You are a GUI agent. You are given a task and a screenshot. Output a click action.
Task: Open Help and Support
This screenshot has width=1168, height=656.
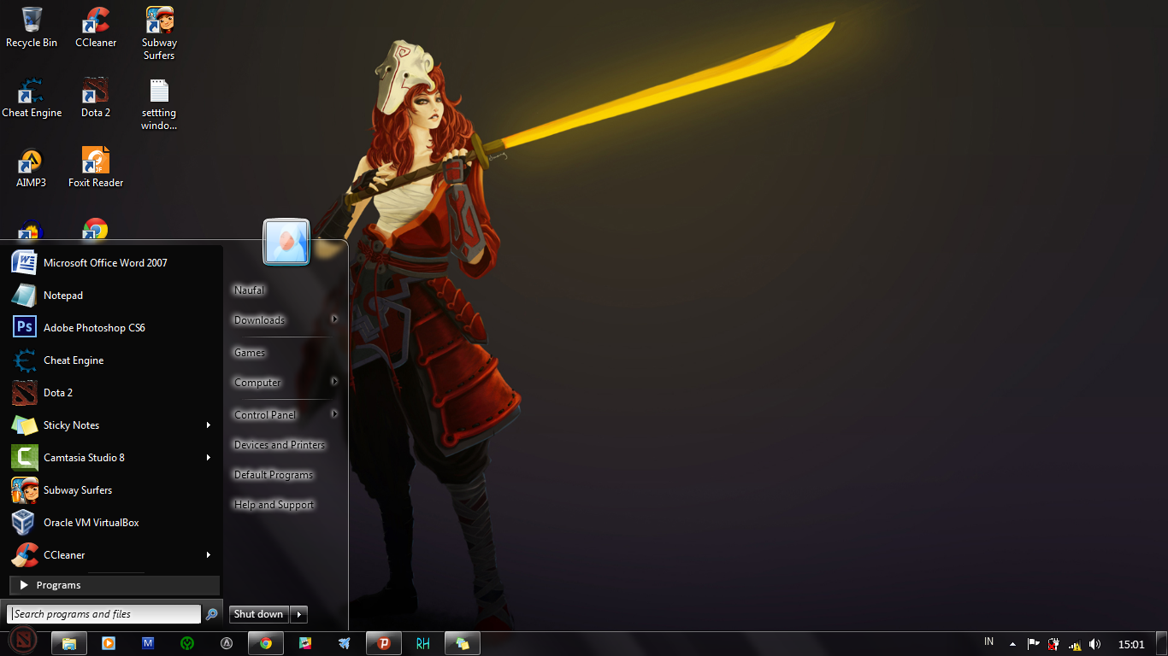274,504
